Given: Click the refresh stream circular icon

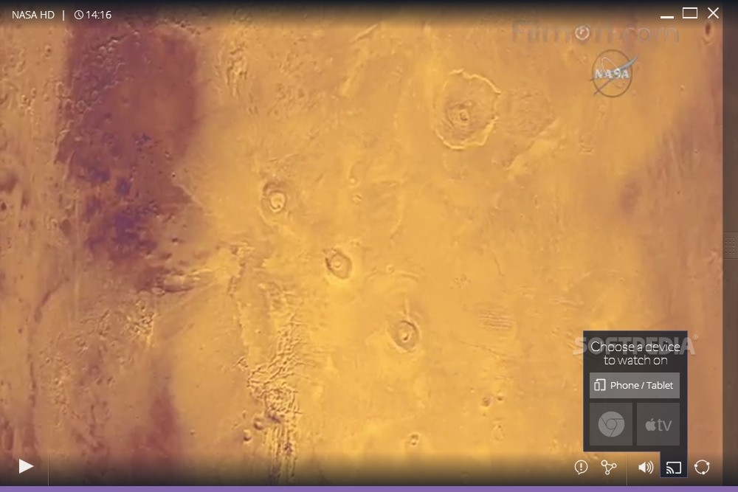Looking at the screenshot, I should (x=702, y=467).
